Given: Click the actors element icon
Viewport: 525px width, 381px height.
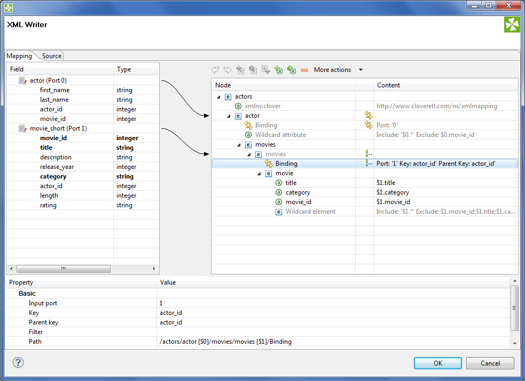Looking at the screenshot, I should pyautogui.click(x=228, y=97).
